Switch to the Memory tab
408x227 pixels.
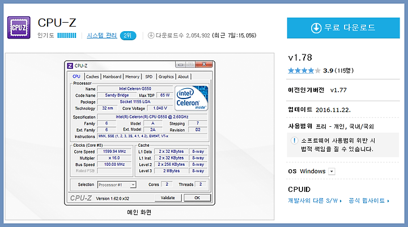point(132,77)
